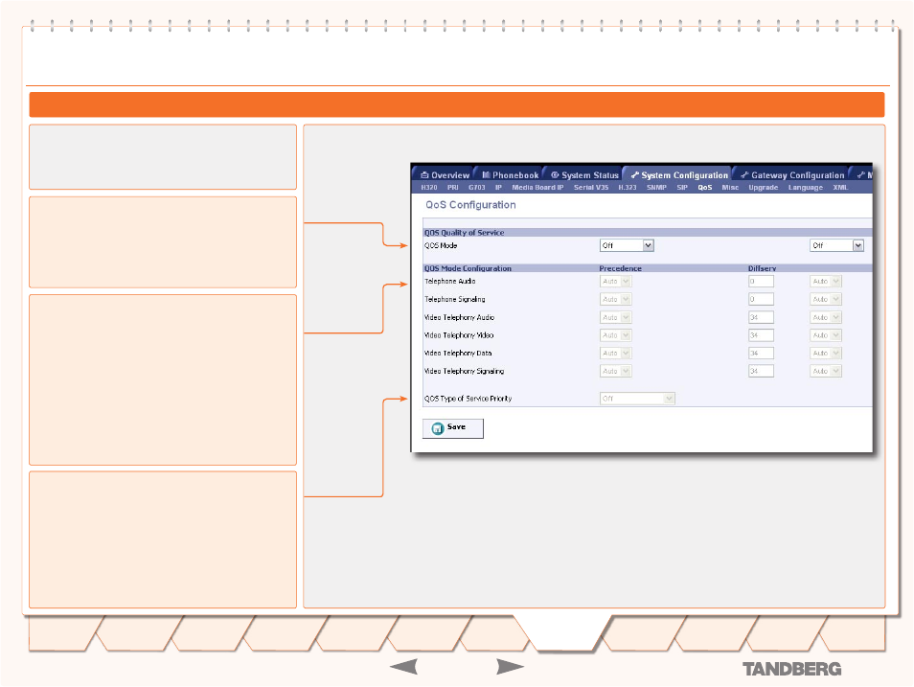This screenshot has height=687, width=914.
Task: Open the SNMP submenu item
Action: coord(656,187)
